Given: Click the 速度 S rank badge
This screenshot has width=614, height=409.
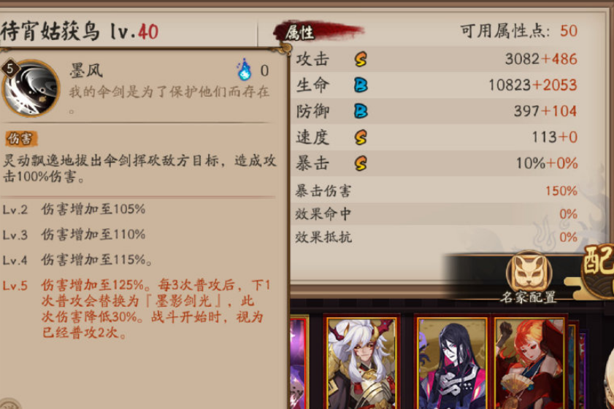Looking at the screenshot, I should [361, 137].
